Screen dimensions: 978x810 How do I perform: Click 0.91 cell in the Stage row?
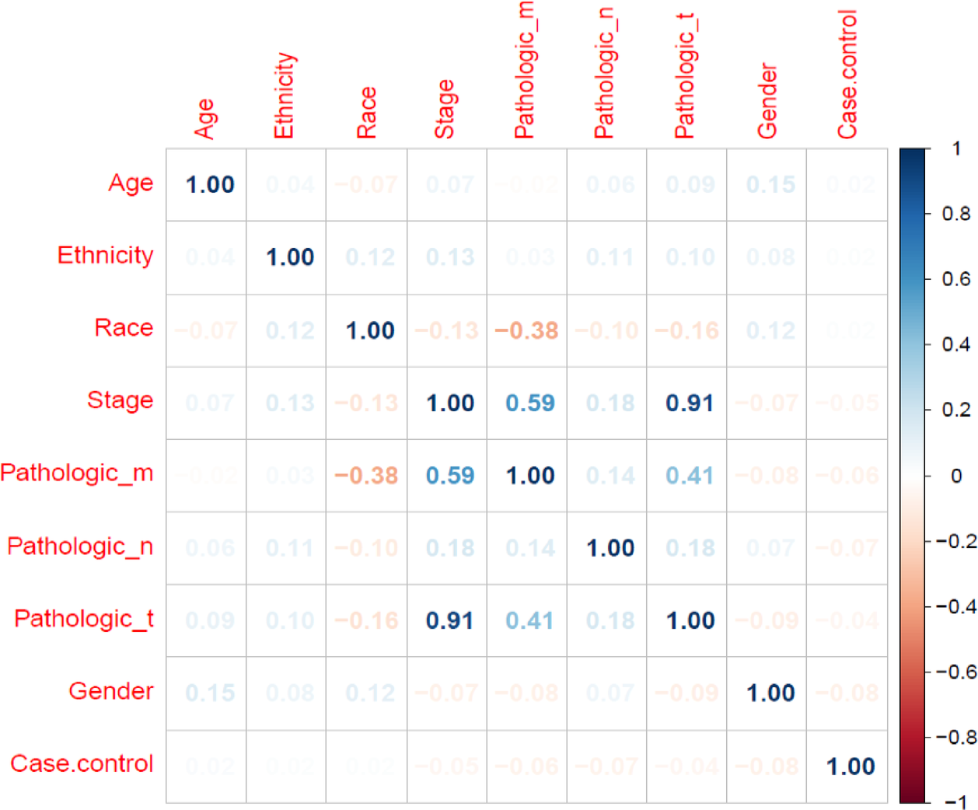690,403
